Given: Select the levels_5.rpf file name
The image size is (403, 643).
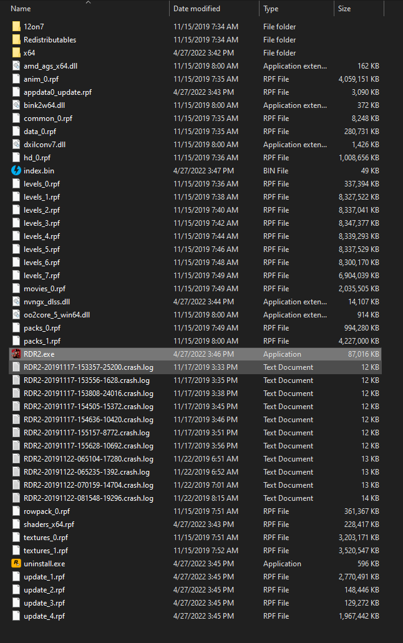Looking at the screenshot, I should coord(42,249).
